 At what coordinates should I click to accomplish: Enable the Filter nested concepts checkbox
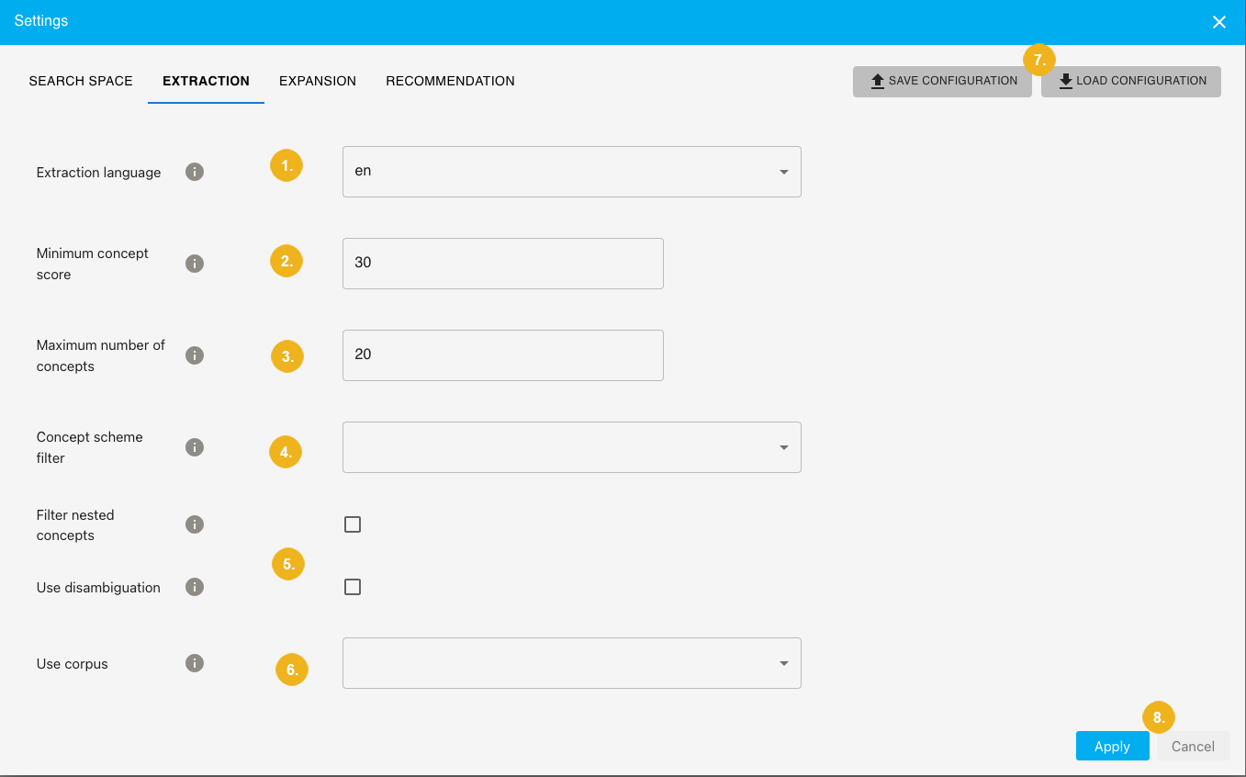click(x=353, y=524)
